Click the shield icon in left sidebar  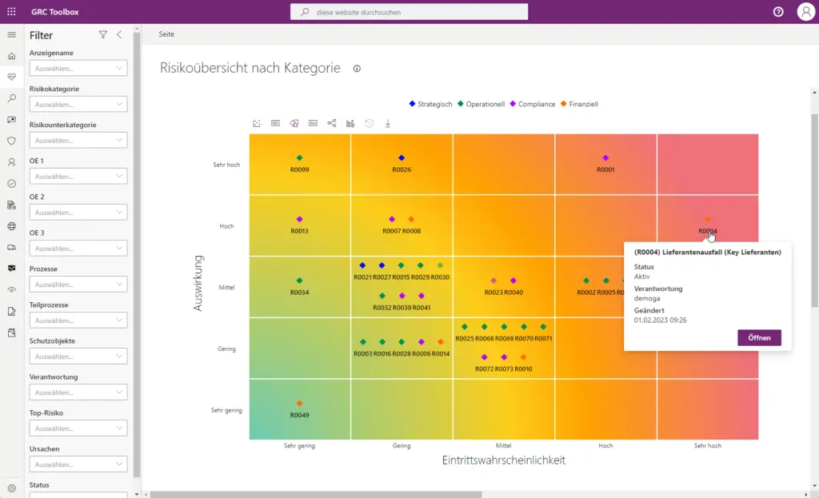[x=11, y=141]
